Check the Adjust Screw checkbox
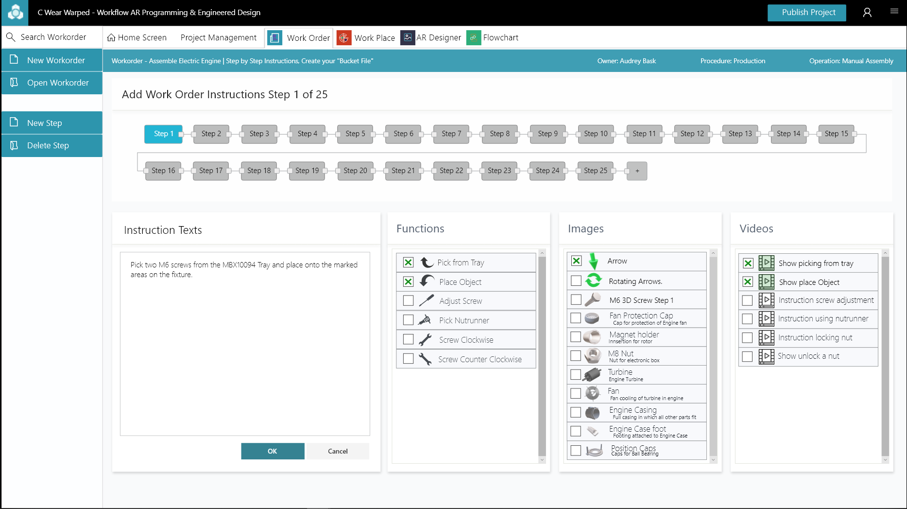The image size is (907, 509). point(409,300)
